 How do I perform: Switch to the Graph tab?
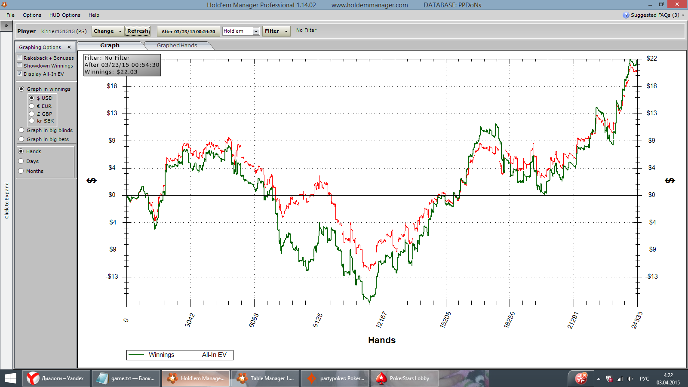click(110, 46)
